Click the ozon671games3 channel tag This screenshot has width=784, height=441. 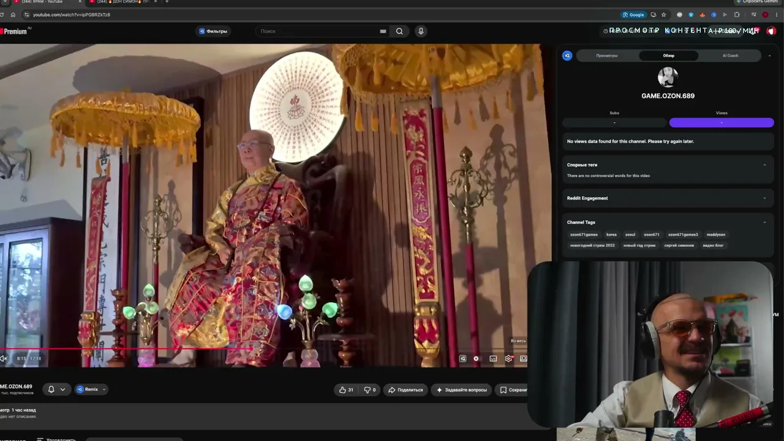[x=683, y=235]
